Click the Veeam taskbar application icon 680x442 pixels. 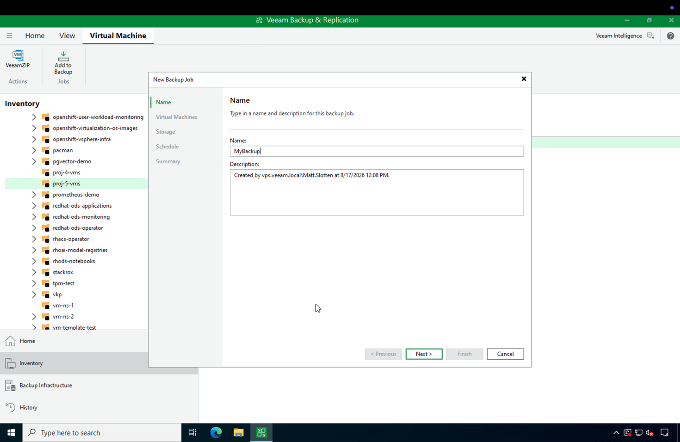(261, 433)
